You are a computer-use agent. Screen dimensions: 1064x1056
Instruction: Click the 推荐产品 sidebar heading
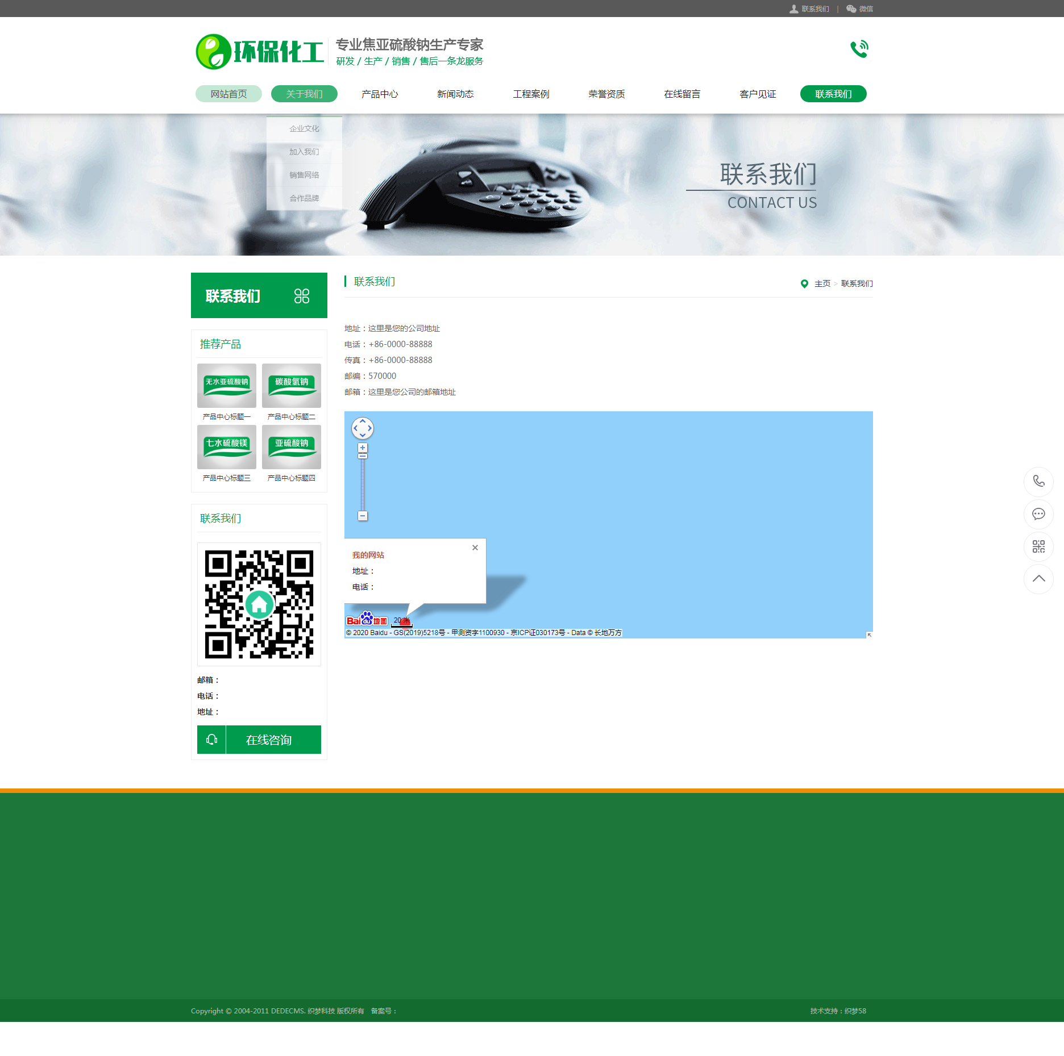[221, 344]
